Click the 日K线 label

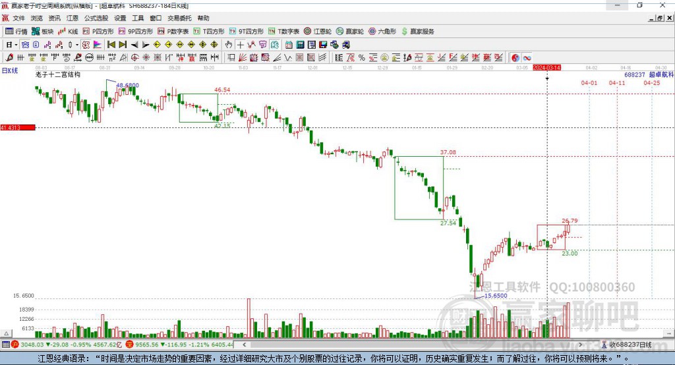pyautogui.click(x=10, y=70)
